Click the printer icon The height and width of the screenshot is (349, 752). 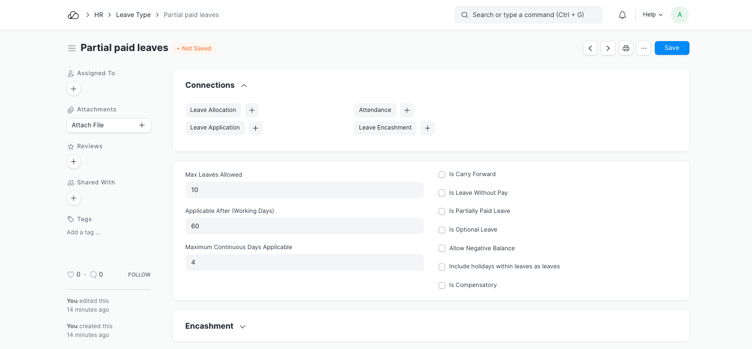tap(626, 48)
